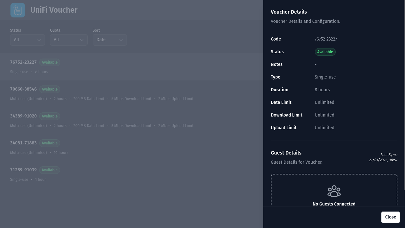405x228 pixels.
Task: Click the Sort dropdown chevron
Action: pos(121,40)
